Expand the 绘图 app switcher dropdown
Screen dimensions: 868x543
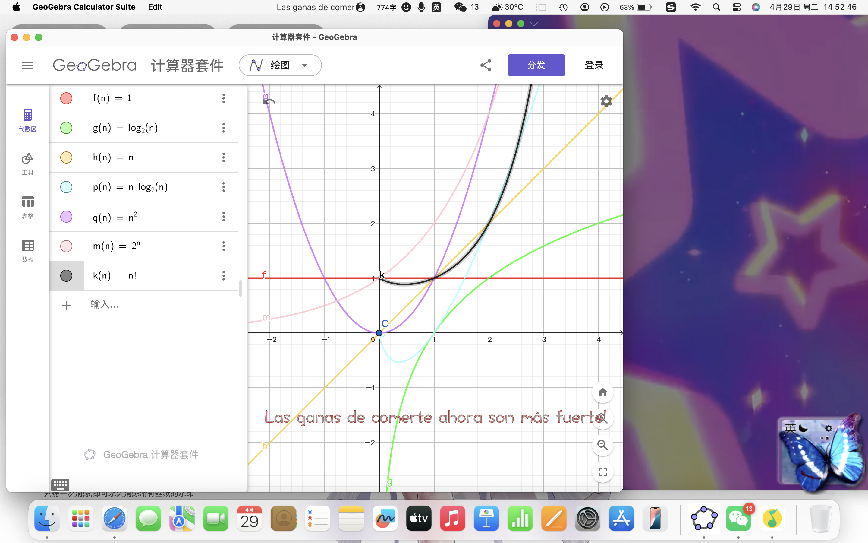tap(280, 65)
